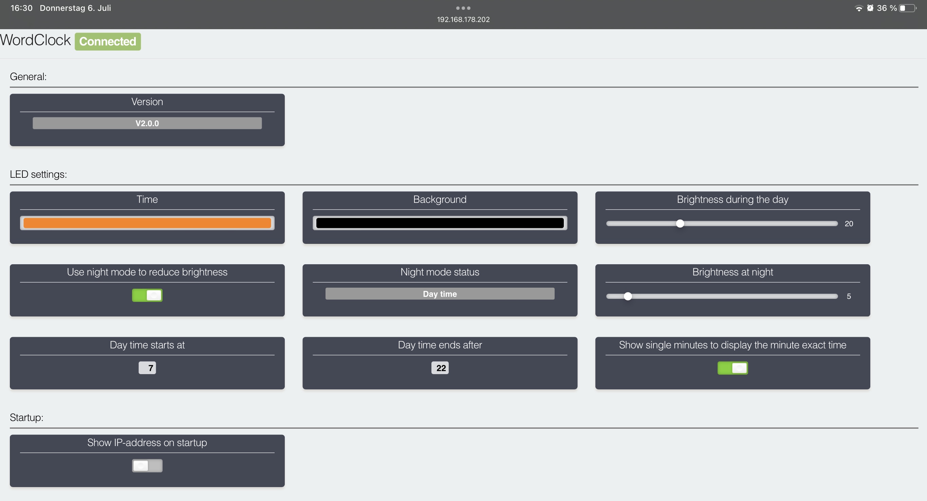This screenshot has height=501, width=927.
Task: Tap the three dots multitasking icon
Action: (463, 8)
